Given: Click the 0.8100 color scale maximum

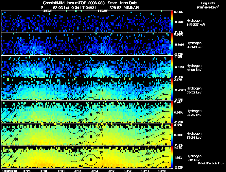Looking at the screenshot, I should coord(179,12).
